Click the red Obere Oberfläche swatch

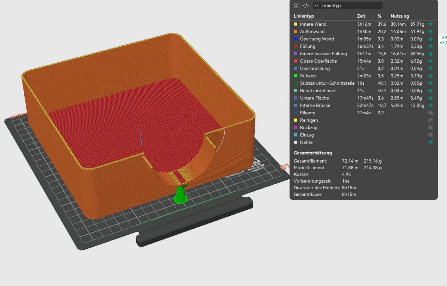pyautogui.click(x=296, y=61)
